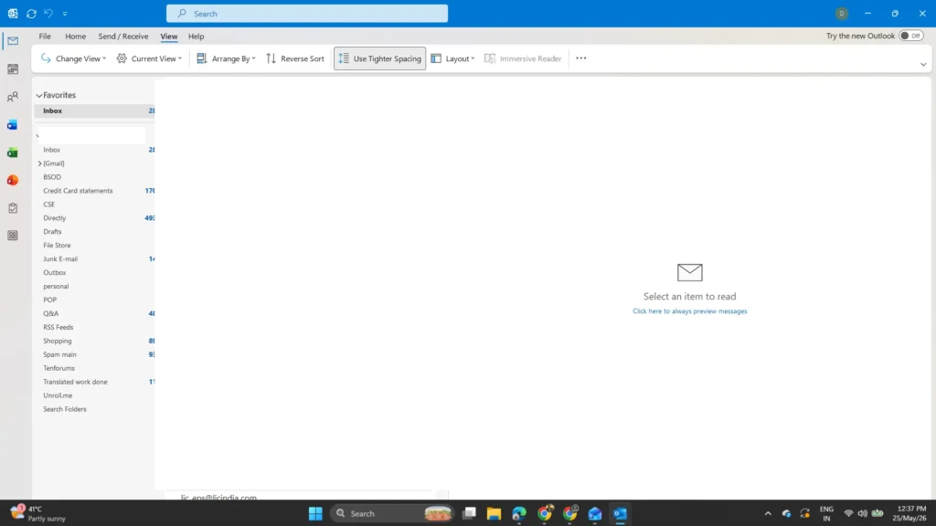The height and width of the screenshot is (526, 936).
Task: Launch PowerPoint from the left app bar
Action: [13, 180]
